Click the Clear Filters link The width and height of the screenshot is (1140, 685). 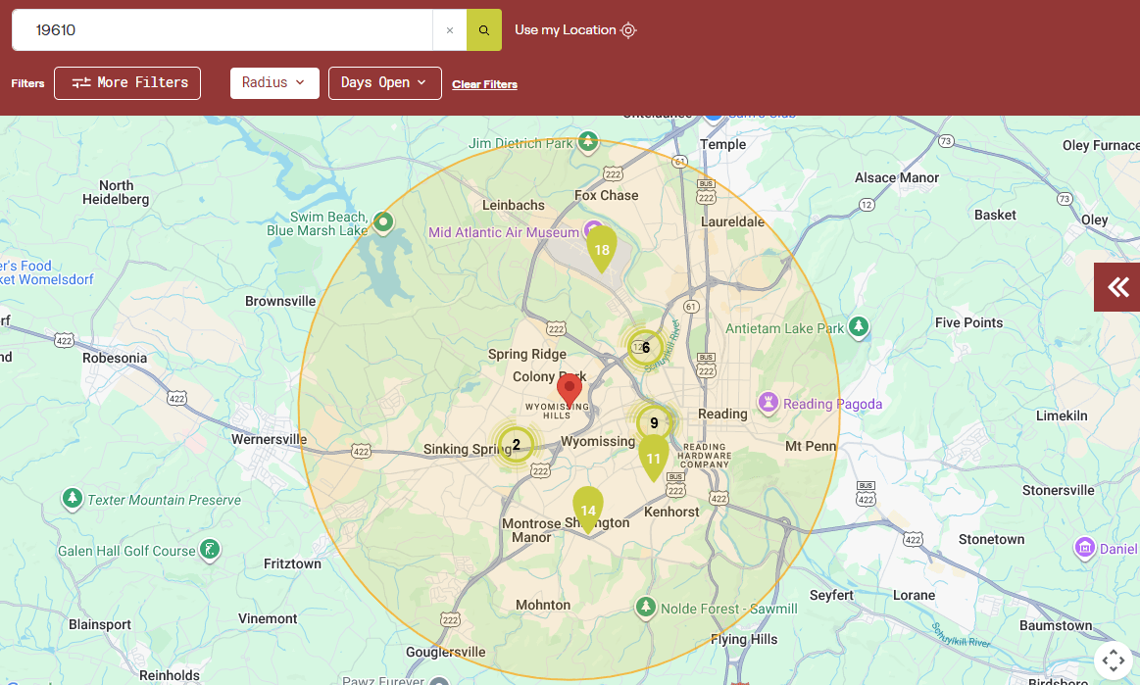[484, 84]
